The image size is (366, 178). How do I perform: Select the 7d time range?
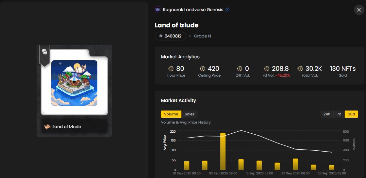point(339,114)
